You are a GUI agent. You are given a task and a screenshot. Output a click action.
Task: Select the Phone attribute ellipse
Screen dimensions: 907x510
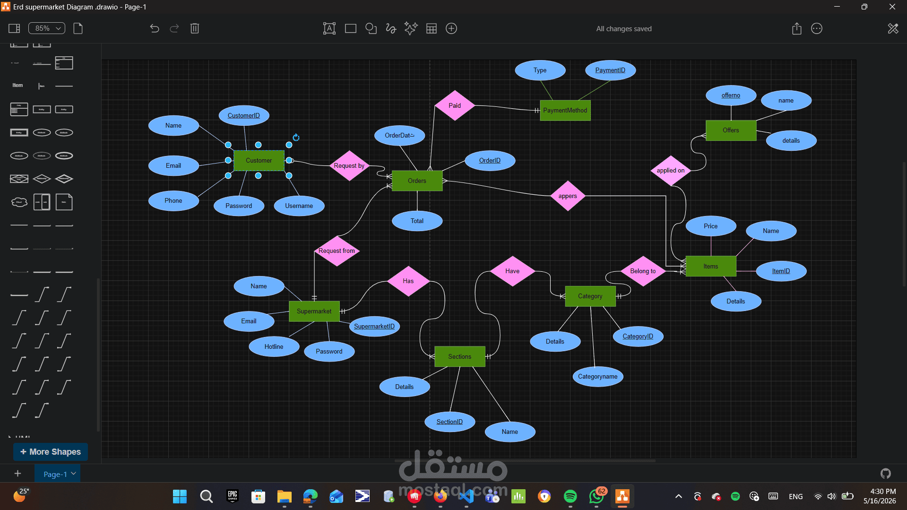pyautogui.click(x=173, y=201)
